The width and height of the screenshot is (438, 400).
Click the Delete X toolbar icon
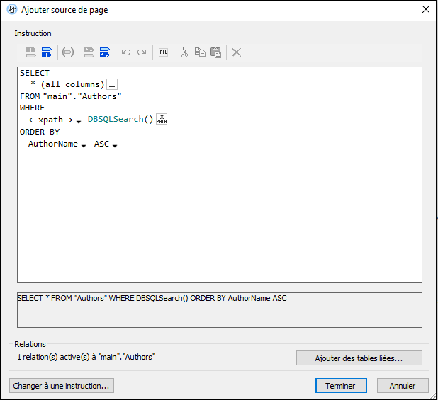point(237,52)
